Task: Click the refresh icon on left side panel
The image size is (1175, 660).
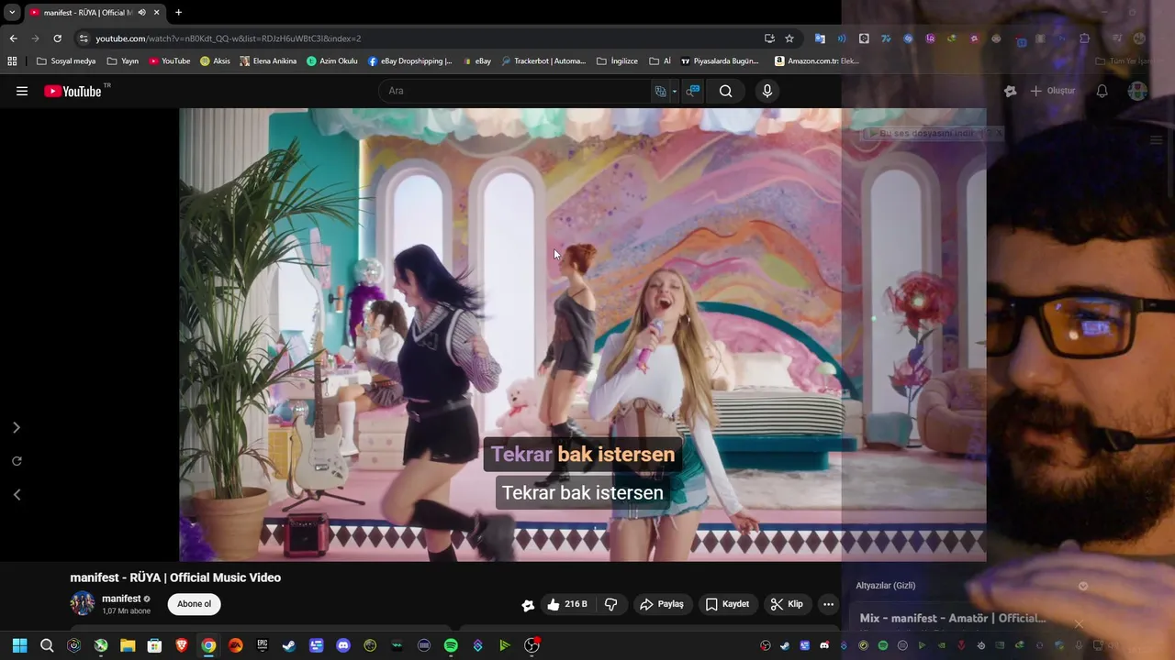Action: pyautogui.click(x=16, y=461)
